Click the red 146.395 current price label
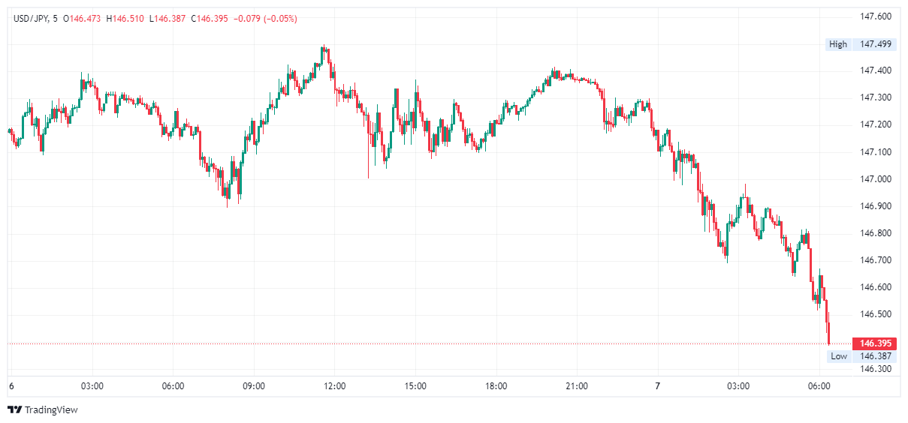Image resolution: width=908 pixels, height=423 pixels. 875,343
